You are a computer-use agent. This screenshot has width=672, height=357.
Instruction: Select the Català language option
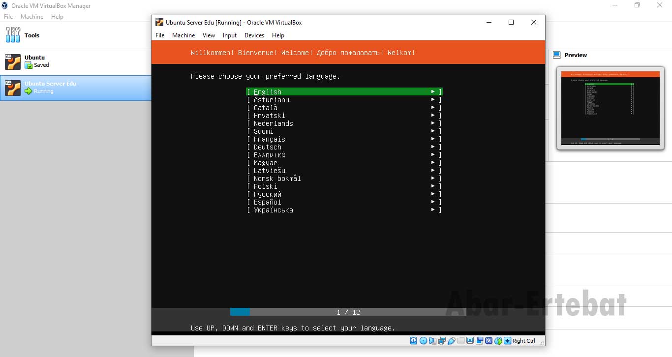[x=344, y=108]
